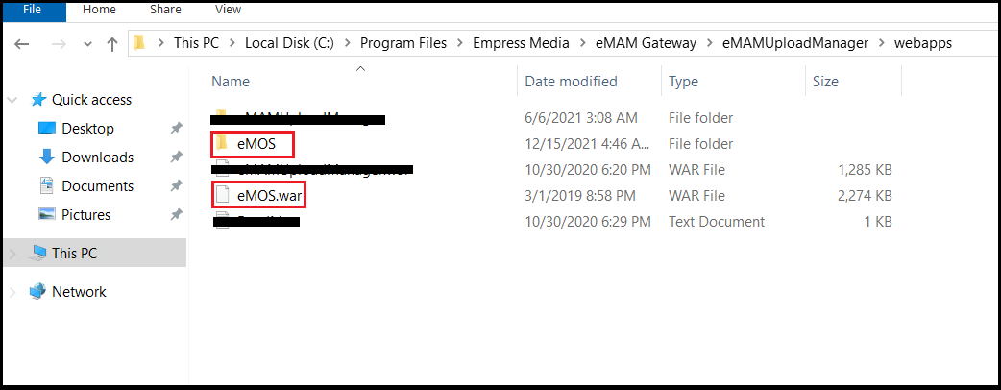Select Network in navigation pane
The width and height of the screenshot is (1001, 390).
point(79,292)
